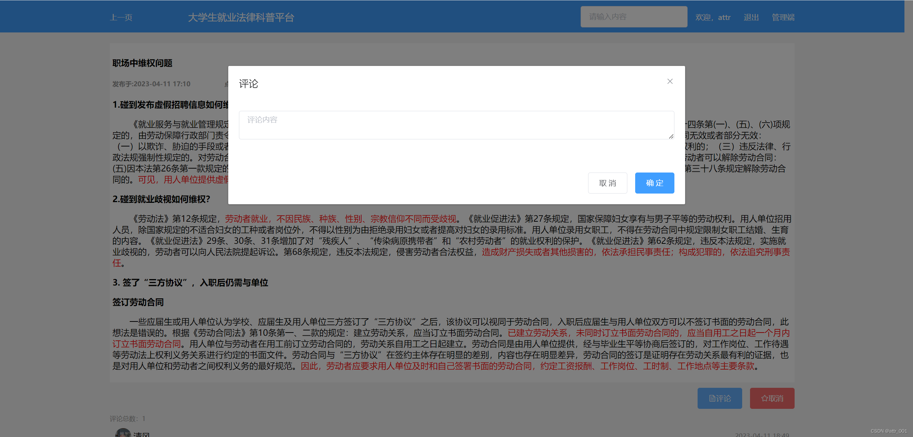The width and height of the screenshot is (913, 437).
Task: Click the 大学生就业法律科普平台 site title
Action: pos(241,17)
